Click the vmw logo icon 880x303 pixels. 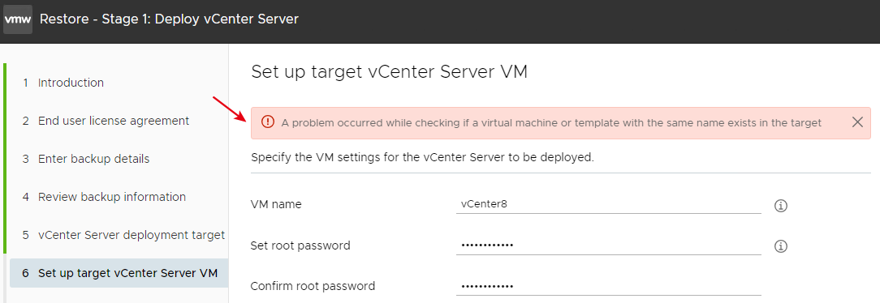tap(18, 19)
